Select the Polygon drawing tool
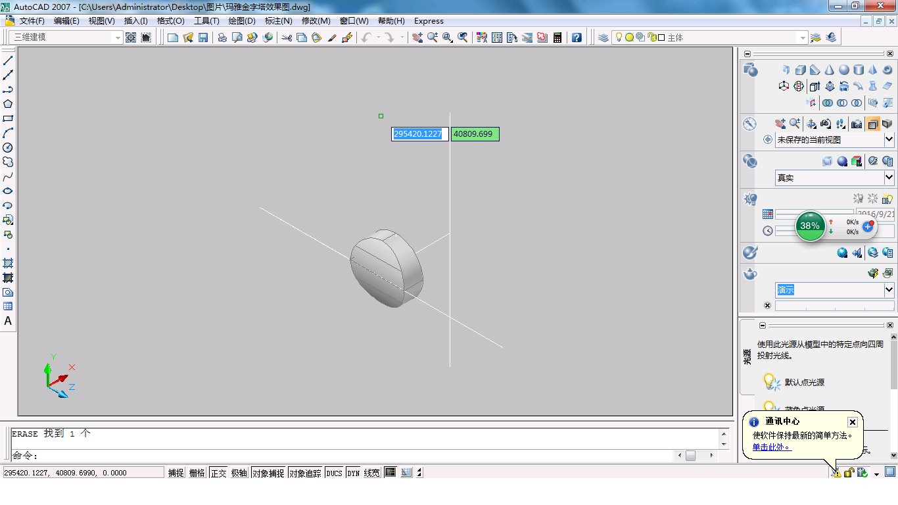898x505 pixels. [x=8, y=104]
